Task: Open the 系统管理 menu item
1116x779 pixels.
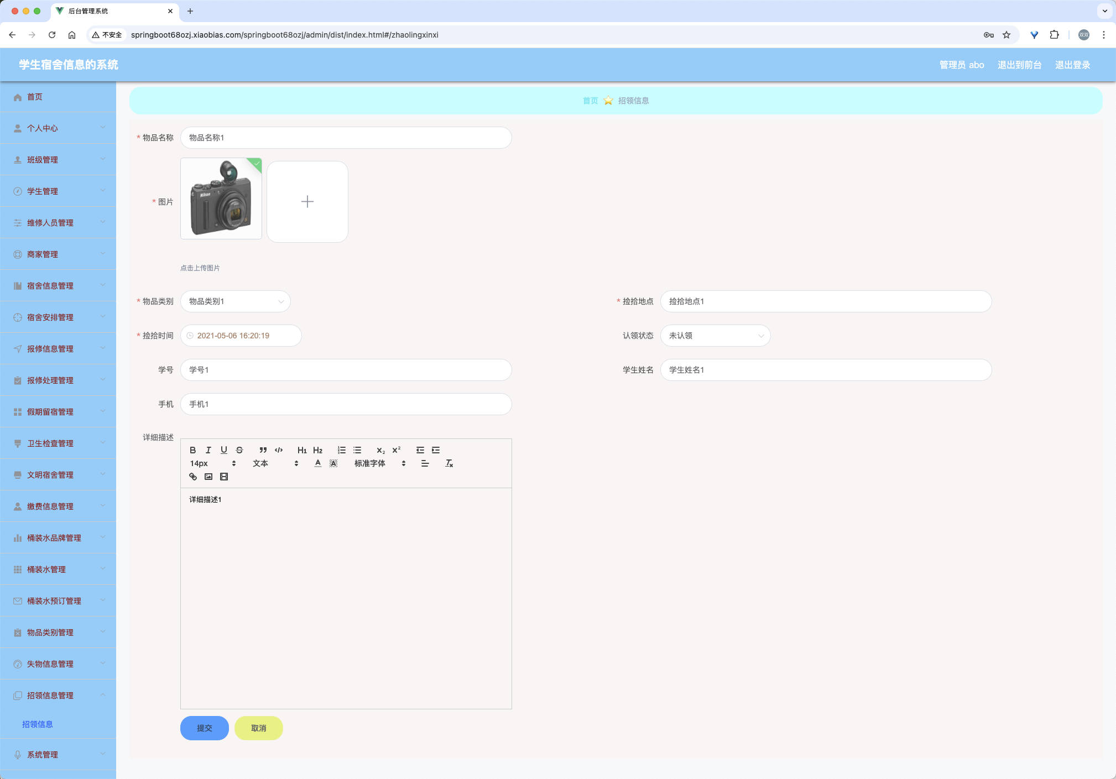Action: click(x=58, y=755)
